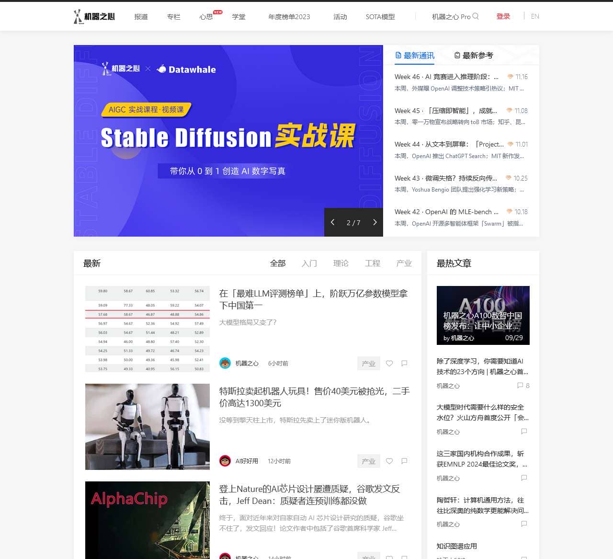The width and height of the screenshot is (613, 559).
Task: Select the 最新参考 tab
Action: pyautogui.click(x=474, y=56)
